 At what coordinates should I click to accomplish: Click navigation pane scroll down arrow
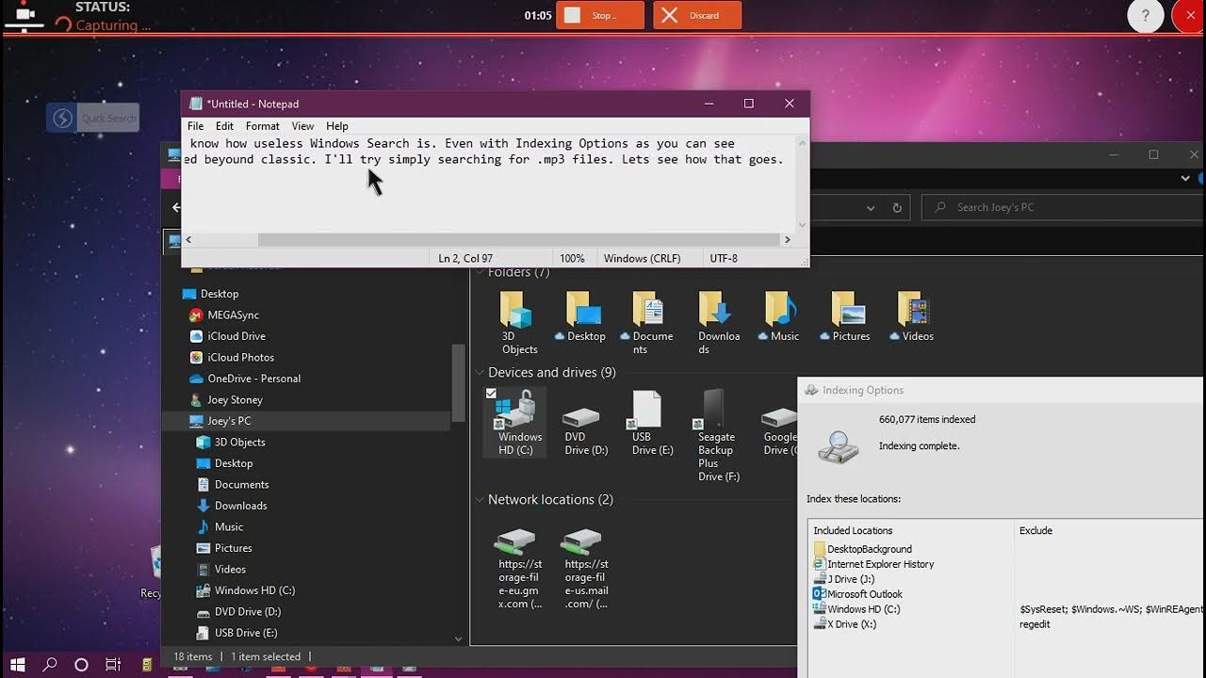pos(459,638)
